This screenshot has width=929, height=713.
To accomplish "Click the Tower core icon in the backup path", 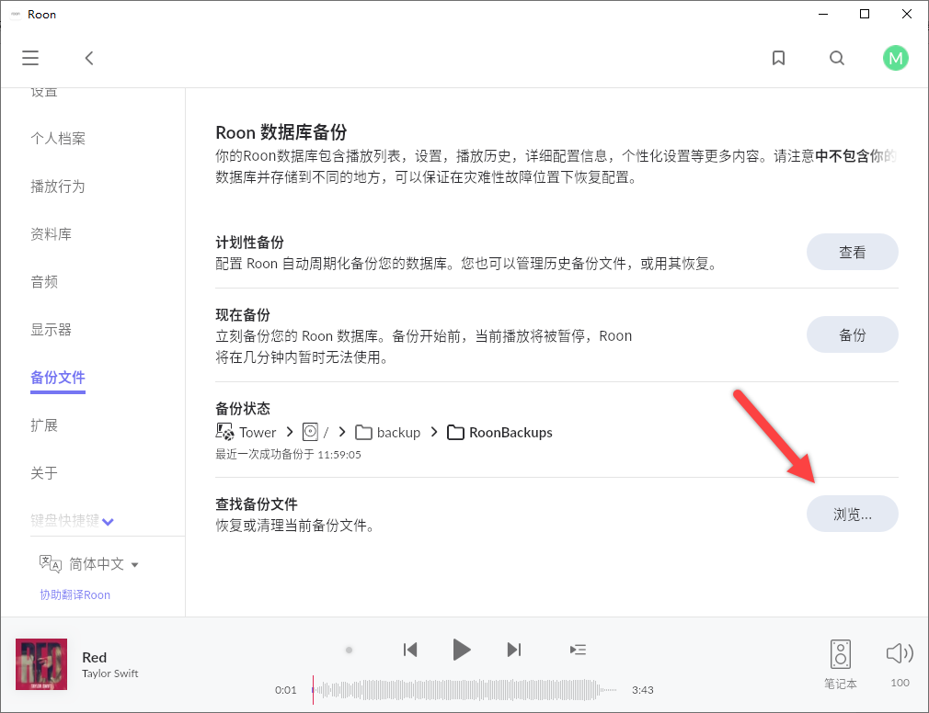I will pos(224,432).
